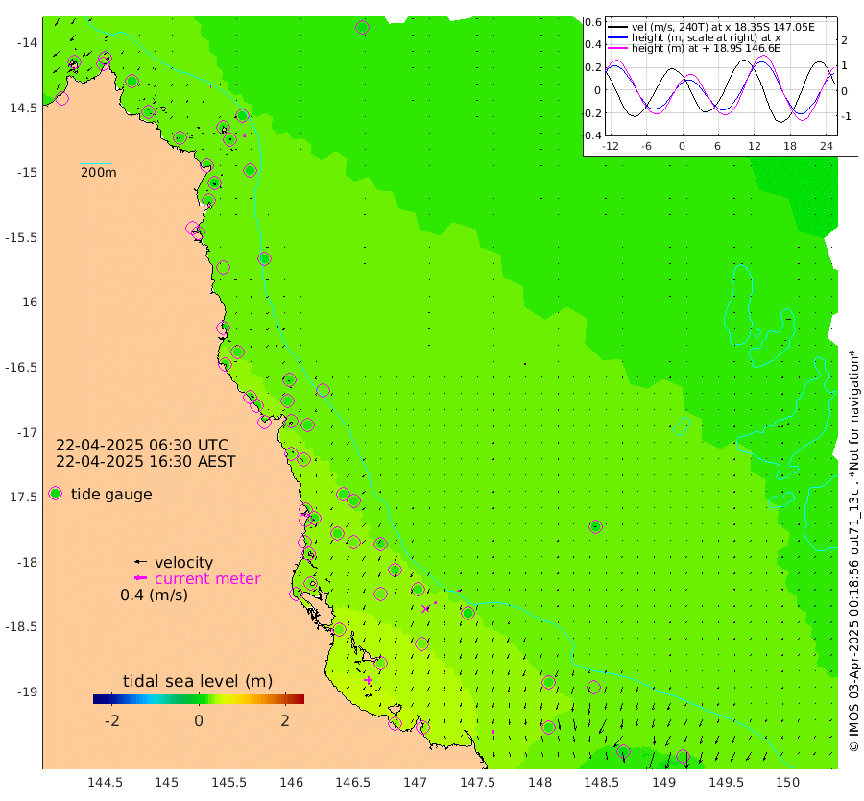Select tide gauge marker near 15.65S 145.8E
Screen dimensions: 864x801
265,258
